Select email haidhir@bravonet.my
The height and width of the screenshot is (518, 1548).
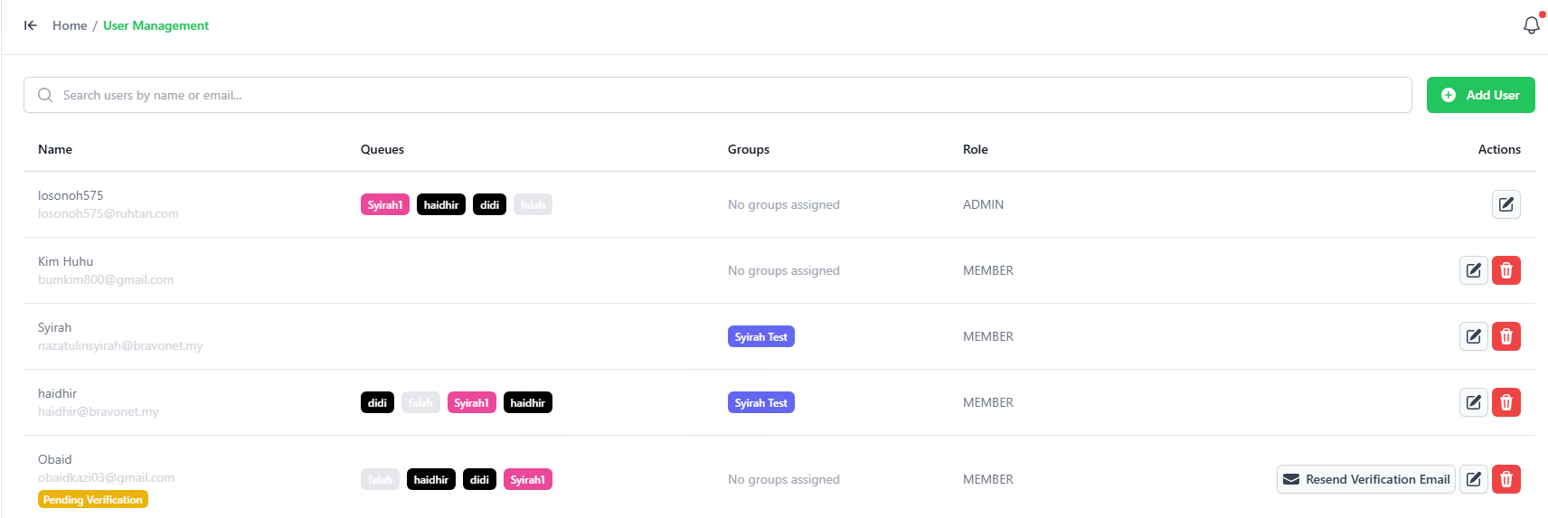pos(99,411)
